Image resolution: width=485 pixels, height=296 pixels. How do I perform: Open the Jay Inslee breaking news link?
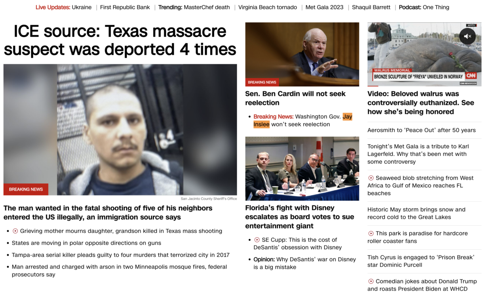click(x=303, y=120)
